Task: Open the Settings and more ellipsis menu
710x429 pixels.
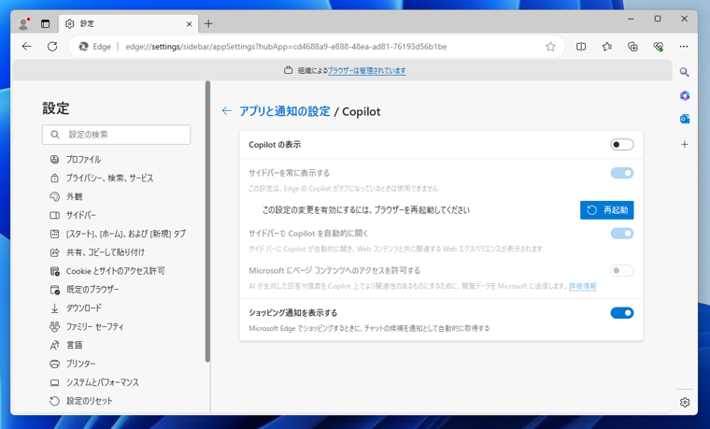Action: coord(684,46)
